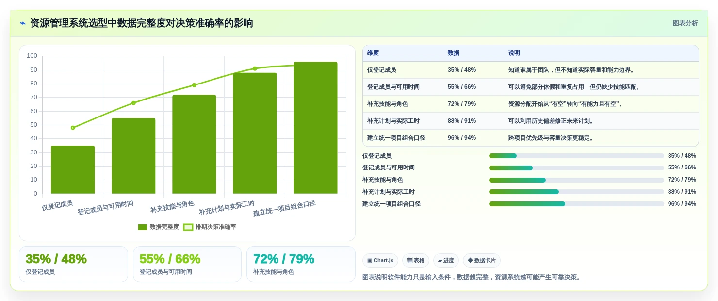Click the lightning icon beside the title

[23, 23]
